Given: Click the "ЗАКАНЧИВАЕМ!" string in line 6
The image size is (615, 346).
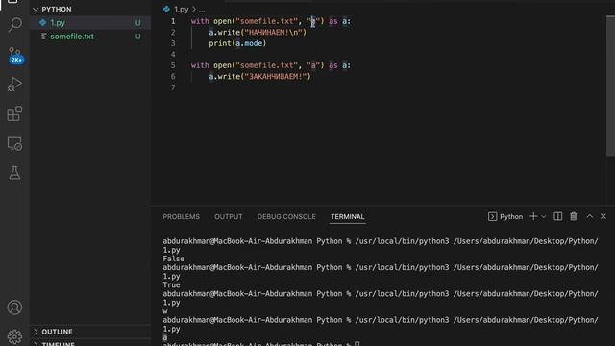Looking at the screenshot, I should coord(276,76).
